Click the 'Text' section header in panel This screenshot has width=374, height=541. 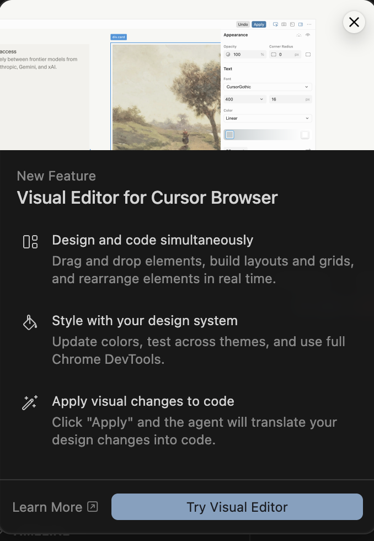(228, 68)
